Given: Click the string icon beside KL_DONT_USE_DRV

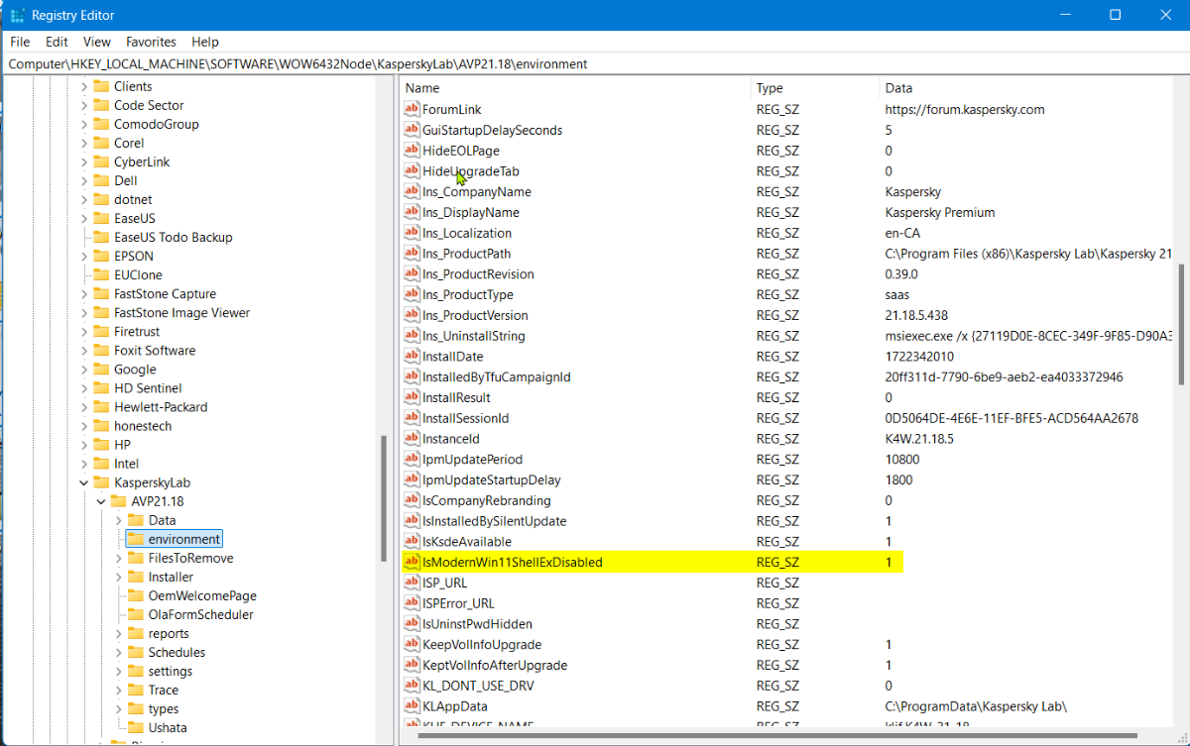Looking at the screenshot, I should [413, 686].
